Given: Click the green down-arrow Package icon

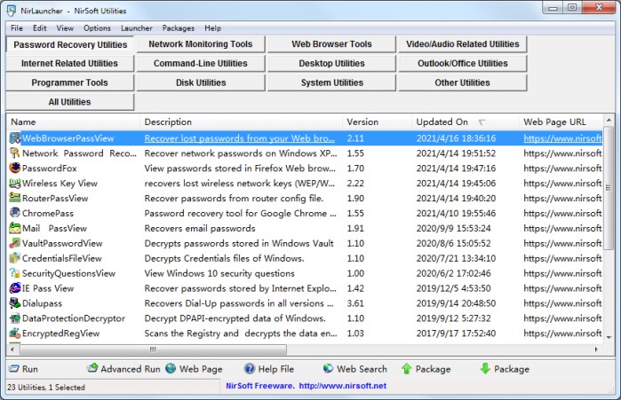Looking at the screenshot, I should pyautogui.click(x=485, y=369).
